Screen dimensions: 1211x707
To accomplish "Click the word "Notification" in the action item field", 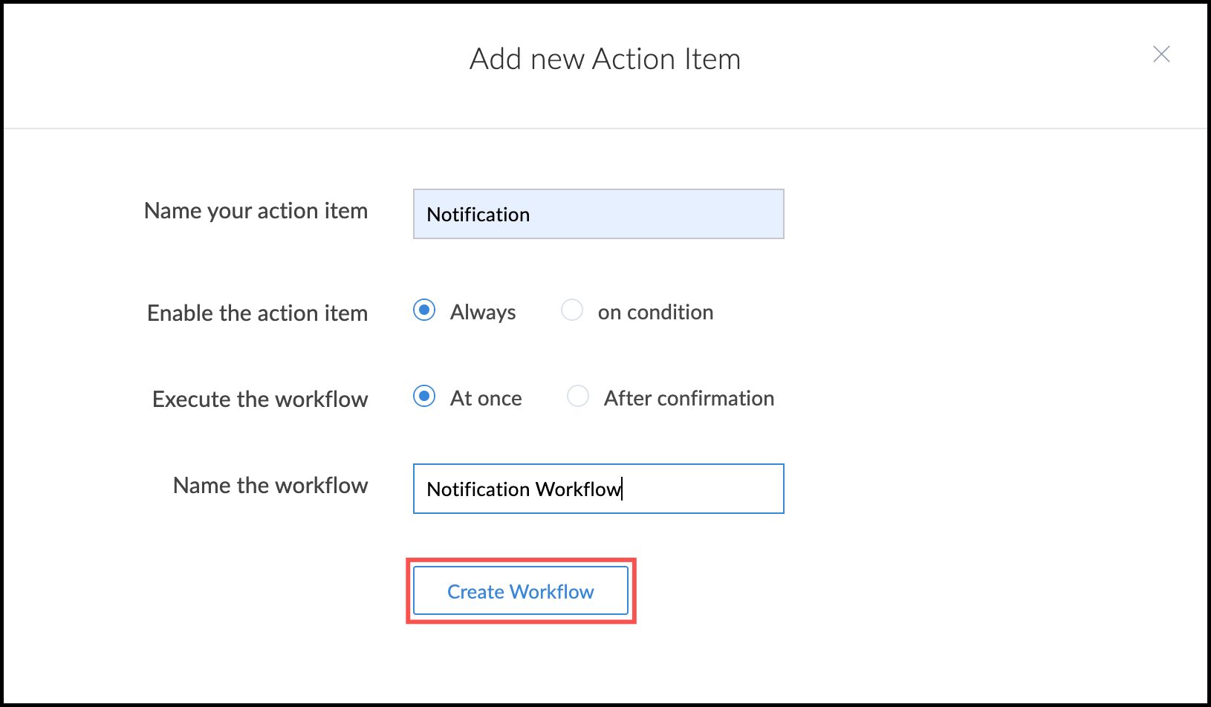I will [x=478, y=215].
